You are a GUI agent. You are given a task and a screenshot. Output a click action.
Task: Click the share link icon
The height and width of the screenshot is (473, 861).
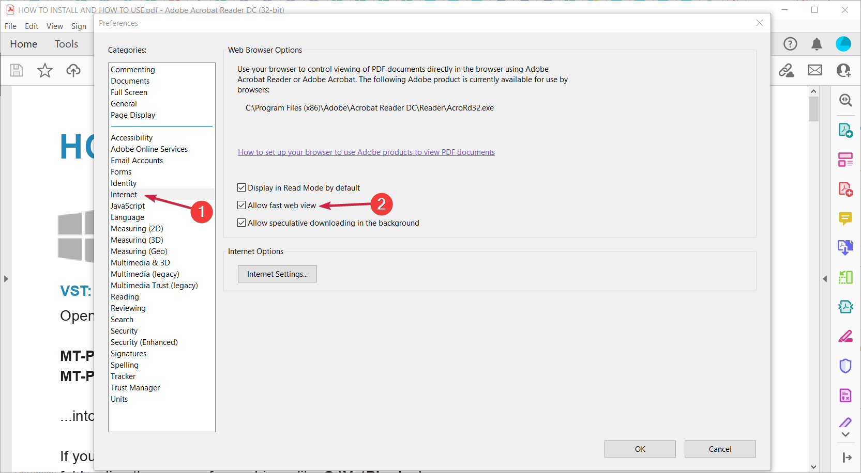[x=787, y=70]
